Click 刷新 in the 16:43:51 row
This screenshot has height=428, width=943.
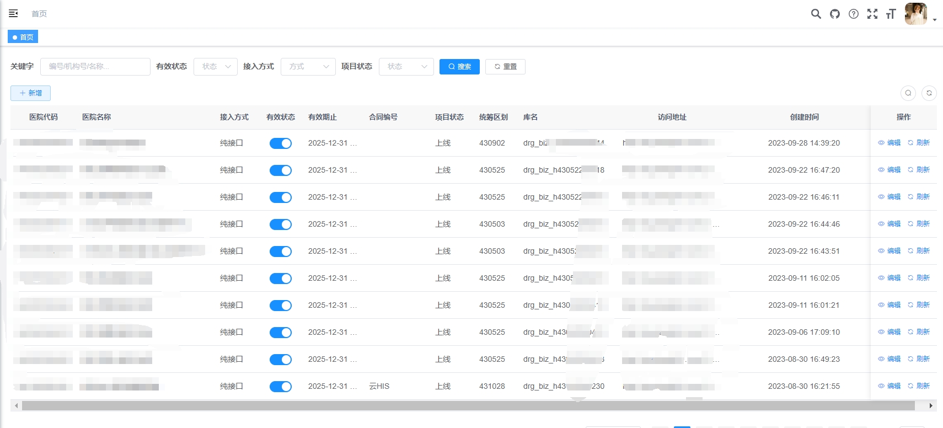tap(919, 251)
